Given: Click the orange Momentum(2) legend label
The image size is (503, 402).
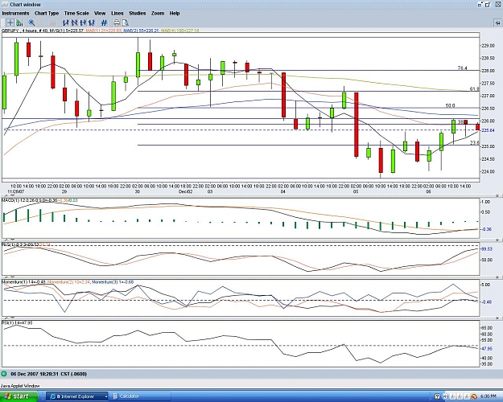Looking at the screenshot, I should [68, 282].
